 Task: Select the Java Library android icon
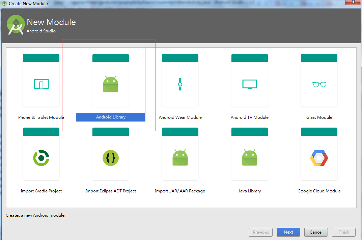pyautogui.click(x=250, y=158)
